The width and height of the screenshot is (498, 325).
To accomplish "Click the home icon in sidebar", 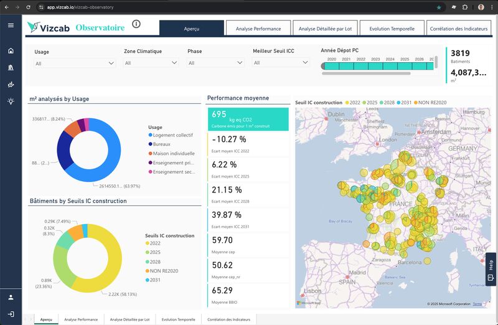I will [x=11, y=51].
